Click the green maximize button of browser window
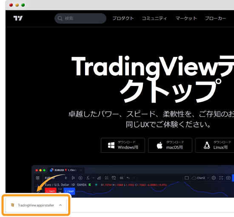 pos(23,5)
